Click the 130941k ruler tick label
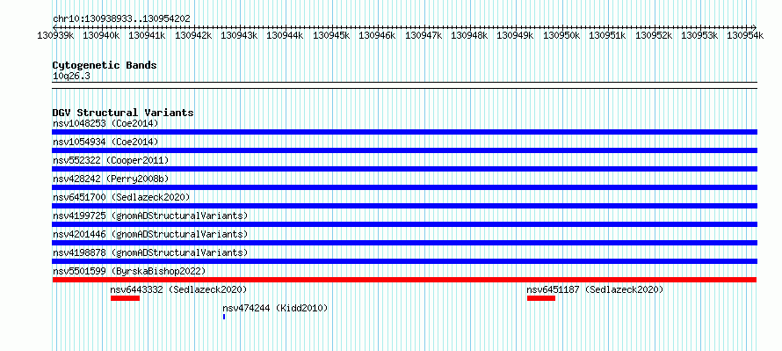This screenshot has width=782, height=351. (148, 35)
